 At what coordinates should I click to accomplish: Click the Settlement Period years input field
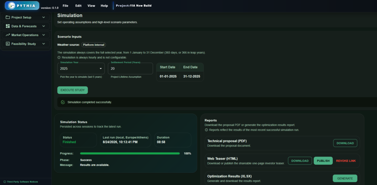[130, 69]
